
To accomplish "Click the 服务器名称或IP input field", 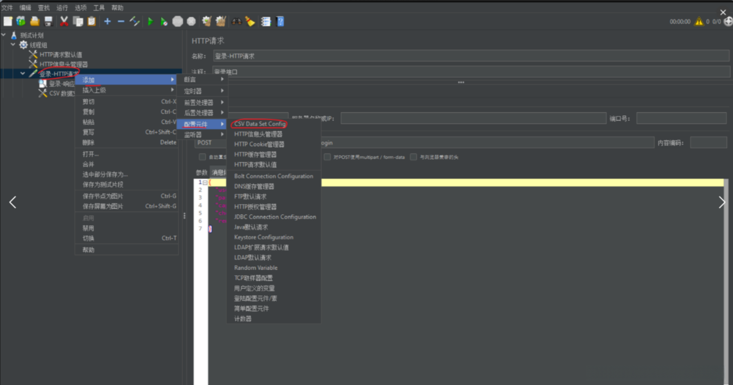I will click(474, 118).
